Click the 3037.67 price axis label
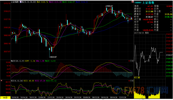 [x=7, y=52]
